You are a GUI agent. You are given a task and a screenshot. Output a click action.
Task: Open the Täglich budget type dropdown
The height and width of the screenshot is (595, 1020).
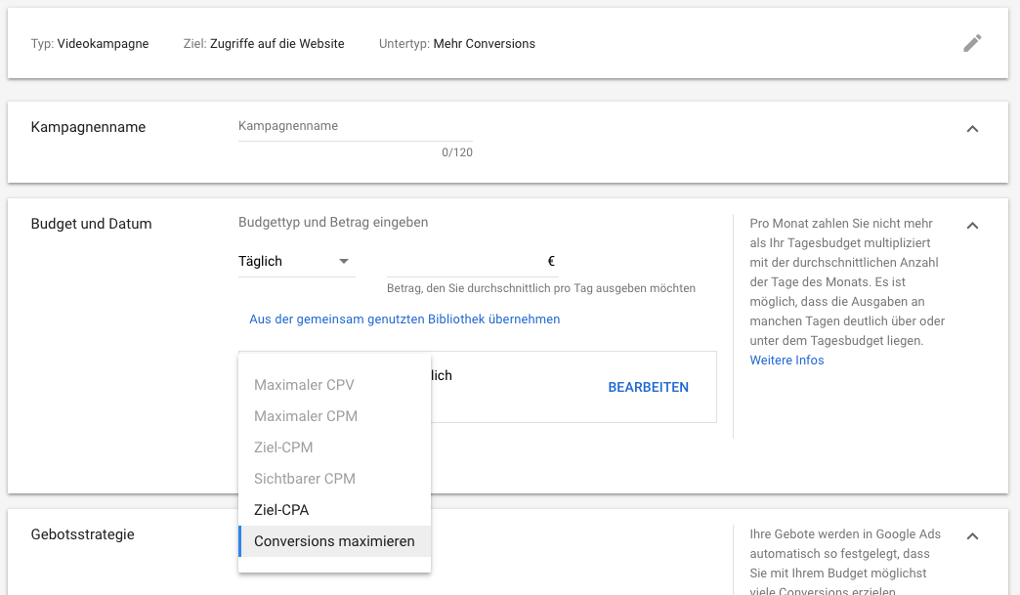point(296,262)
